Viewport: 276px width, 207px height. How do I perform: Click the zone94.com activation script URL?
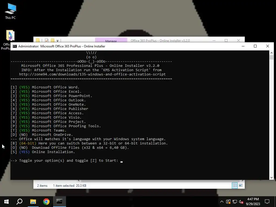click(92, 74)
